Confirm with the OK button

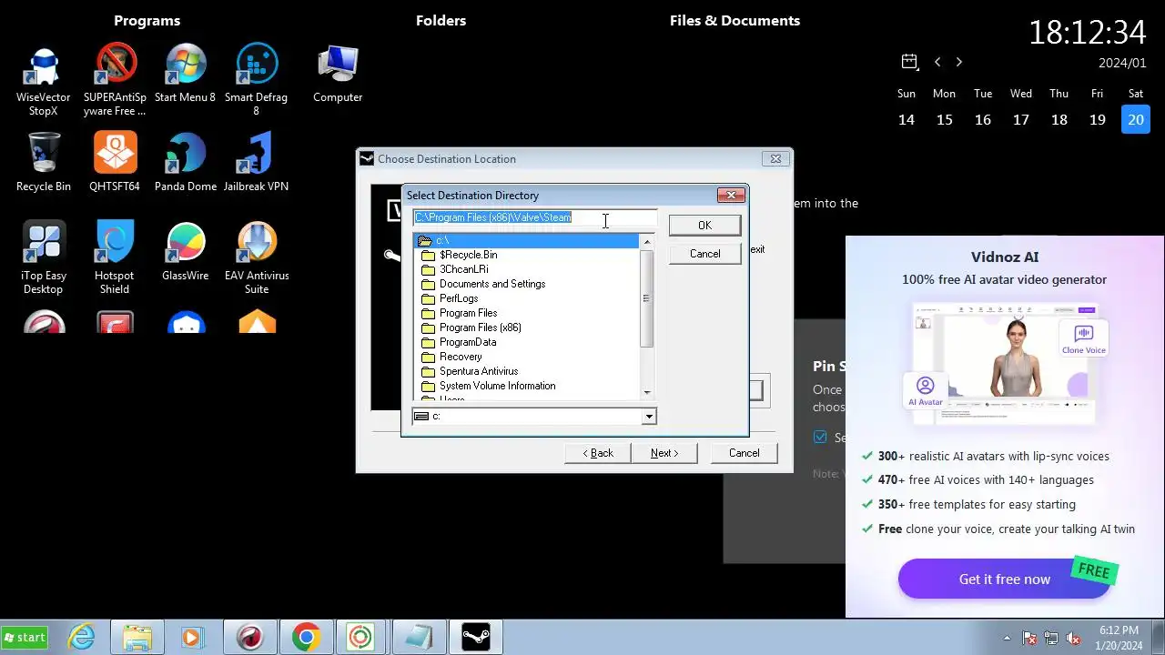click(704, 225)
